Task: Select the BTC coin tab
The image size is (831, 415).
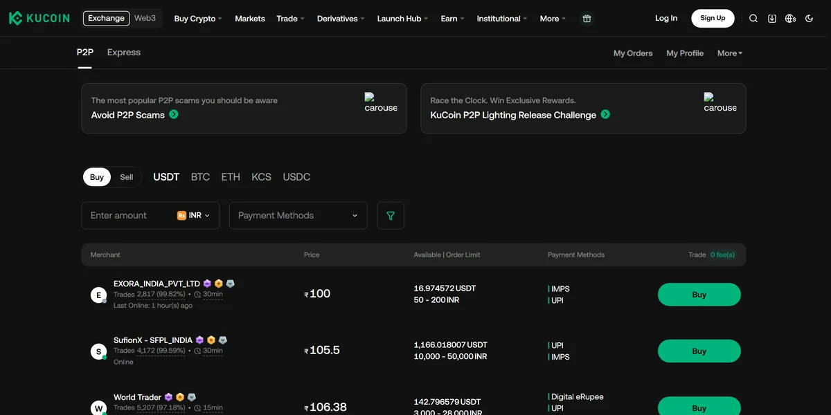Action: click(200, 177)
